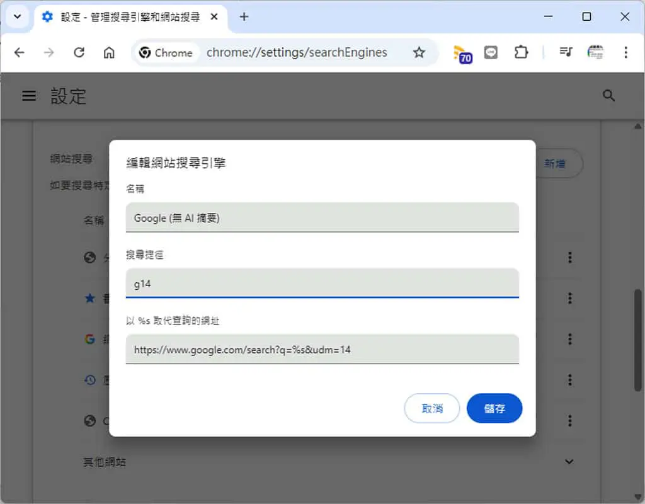645x504 pixels.
Task: Open the more-actions menu in the first search engine row
Action: point(569,258)
